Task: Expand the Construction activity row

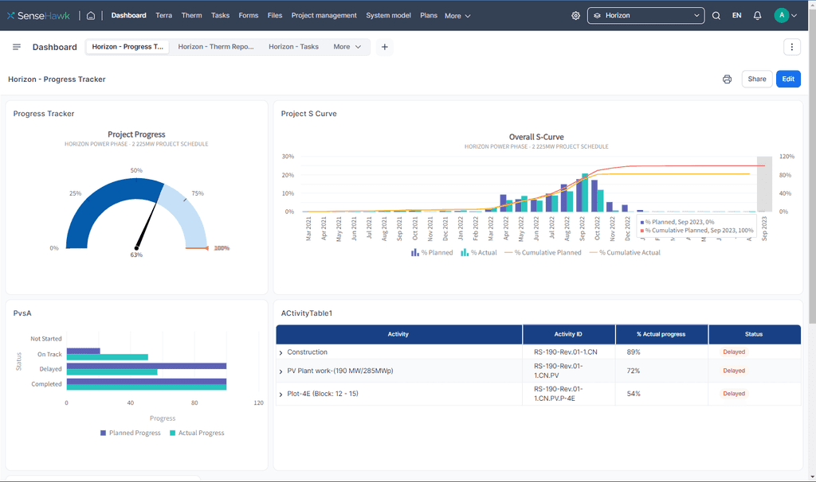Action: tap(280, 352)
